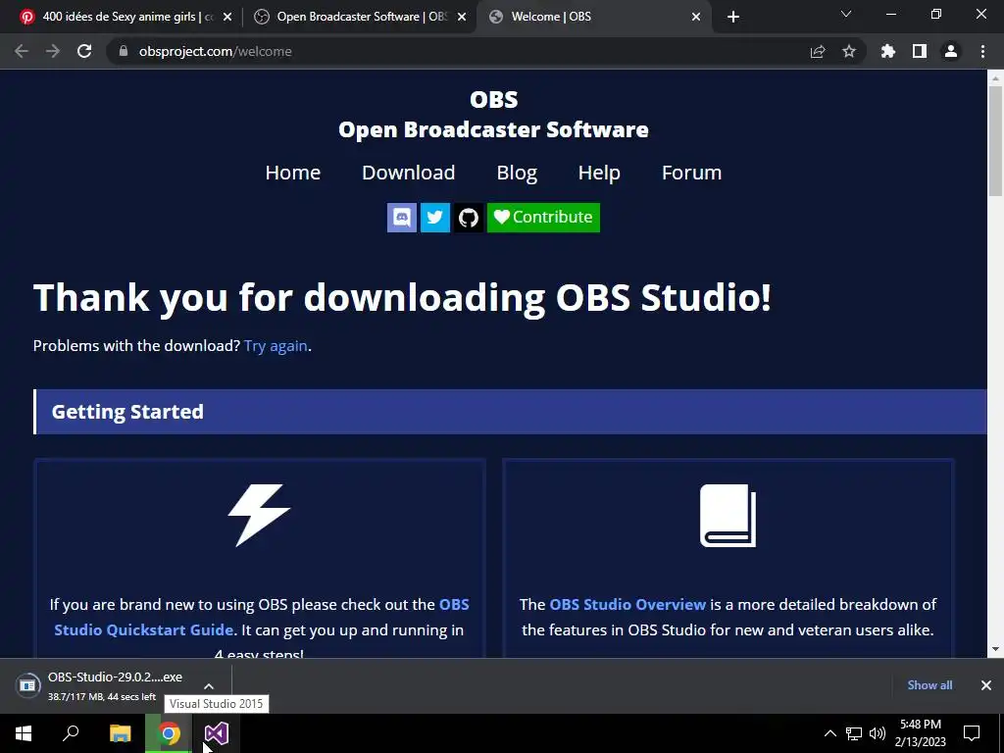This screenshot has height=753, width=1004.
Task: Open Windows taskbar search
Action: tap(71, 733)
